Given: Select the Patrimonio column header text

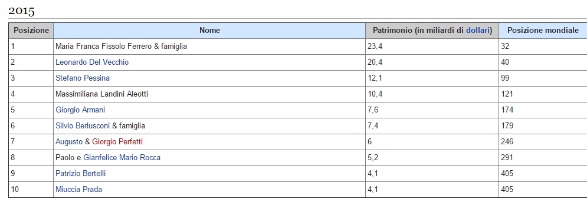Looking at the screenshot, I should pyautogui.click(x=432, y=30).
